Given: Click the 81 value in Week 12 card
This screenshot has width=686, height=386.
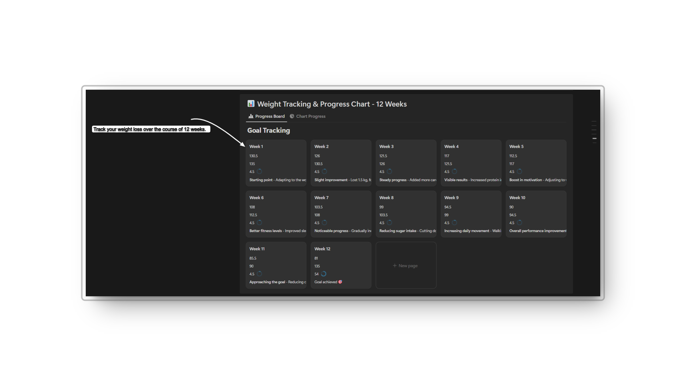Looking at the screenshot, I should pyautogui.click(x=316, y=258).
